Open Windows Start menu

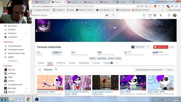(x=3, y=99)
